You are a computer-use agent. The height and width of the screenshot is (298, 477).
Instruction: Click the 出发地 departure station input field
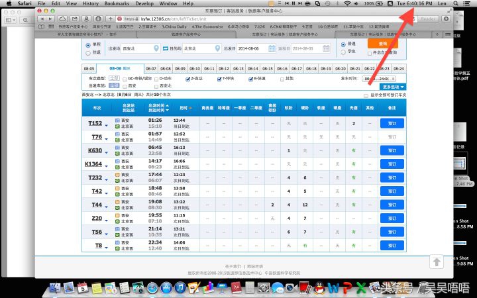point(135,48)
